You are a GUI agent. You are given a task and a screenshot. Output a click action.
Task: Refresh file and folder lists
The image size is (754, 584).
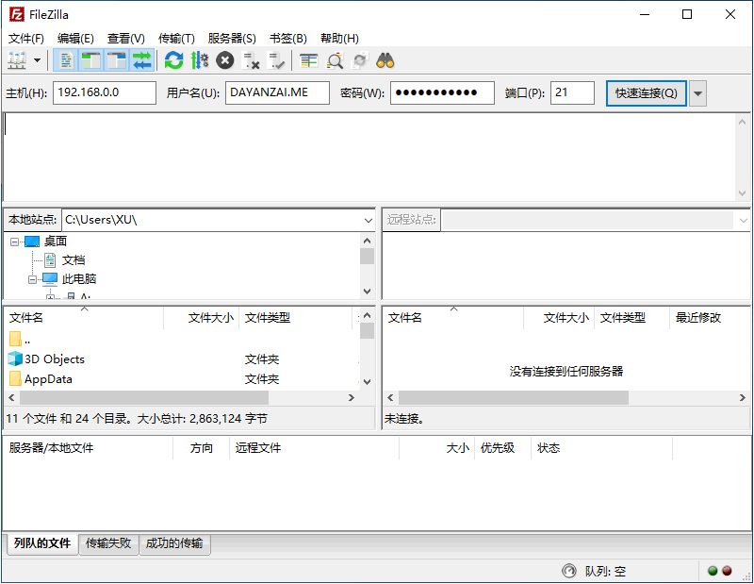pos(173,60)
